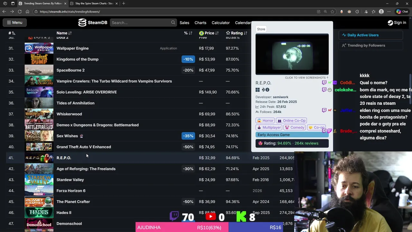Open browser settings and more menu
Image resolution: width=412 pixels, height=232 pixels.
(x=389, y=12)
